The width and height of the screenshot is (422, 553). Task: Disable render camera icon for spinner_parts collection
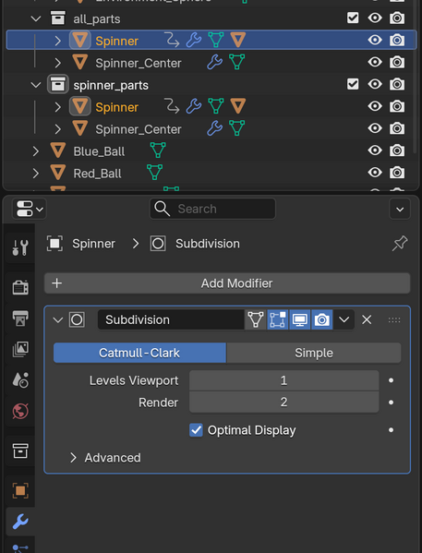point(397,84)
